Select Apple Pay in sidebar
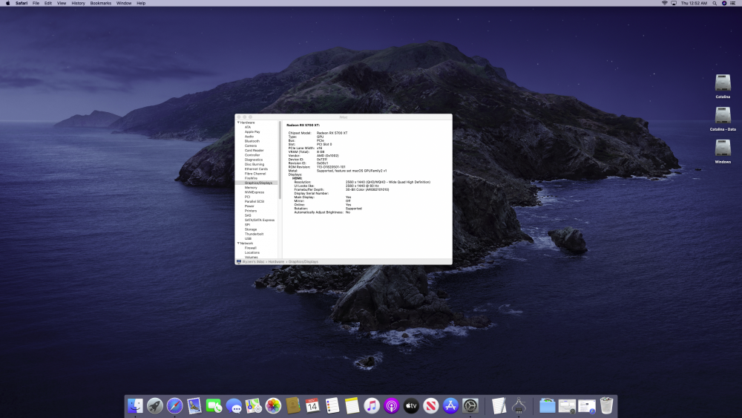Screen dimensions: 742x418 click(x=252, y=131)
